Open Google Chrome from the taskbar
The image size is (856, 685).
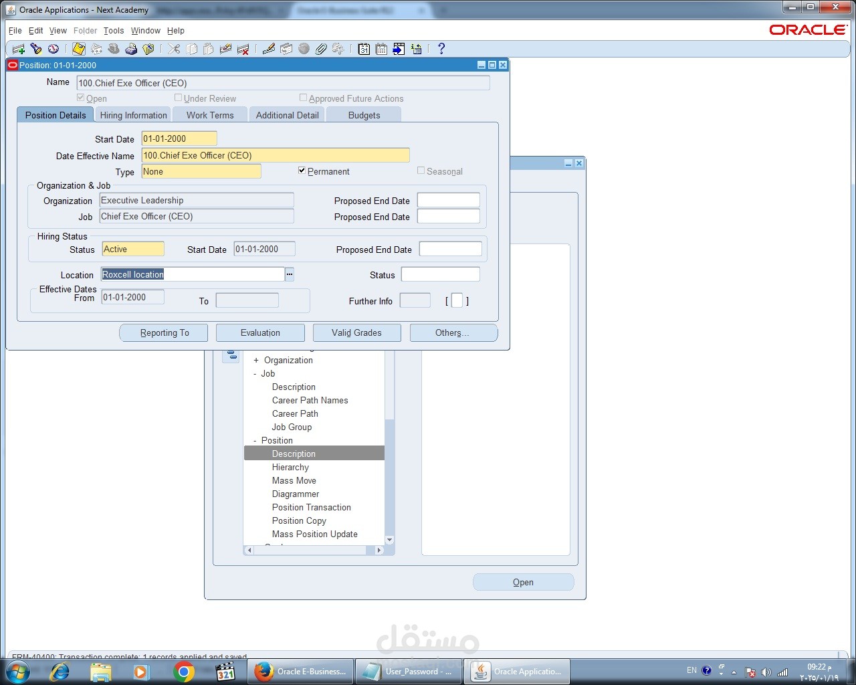coord(183,671)
